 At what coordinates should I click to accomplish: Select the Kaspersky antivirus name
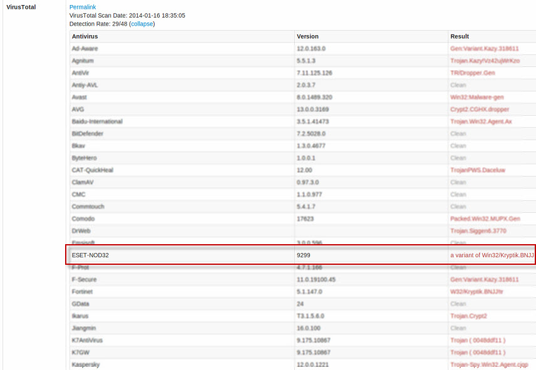pos(85,364)
